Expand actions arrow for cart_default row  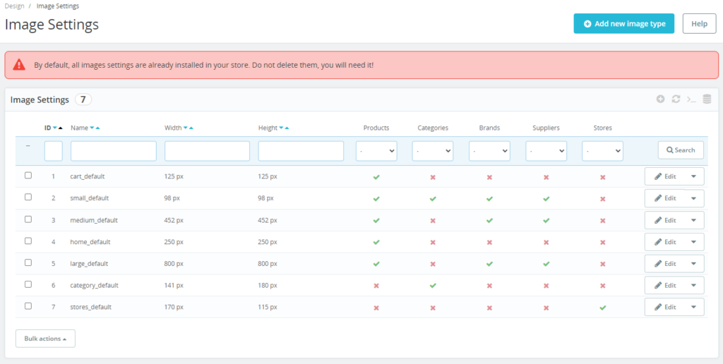[x=693, y=176]
